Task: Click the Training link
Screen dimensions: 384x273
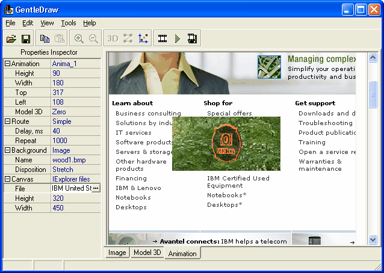Action: pyautogui.click(x=312, y=142)
